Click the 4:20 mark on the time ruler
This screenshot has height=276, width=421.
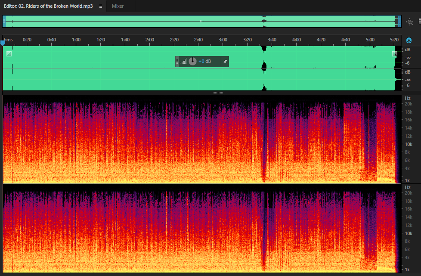click(x=321, y=40)
